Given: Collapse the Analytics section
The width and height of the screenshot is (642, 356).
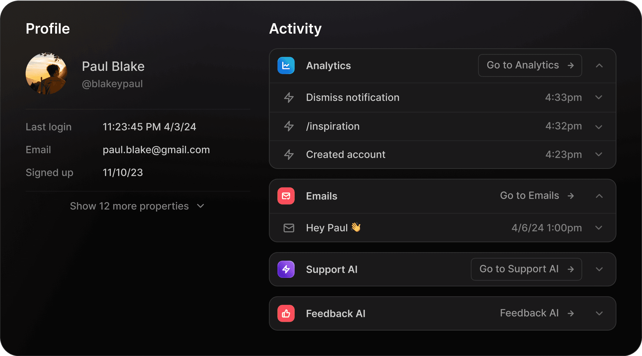Looking at the screenshot, I should (x=599, y=65).
